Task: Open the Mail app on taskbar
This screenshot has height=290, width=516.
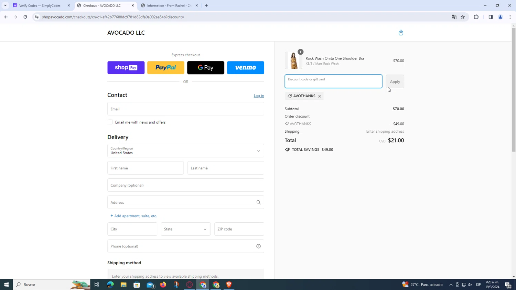Action: pyautogui.click(x=150, y=285)
